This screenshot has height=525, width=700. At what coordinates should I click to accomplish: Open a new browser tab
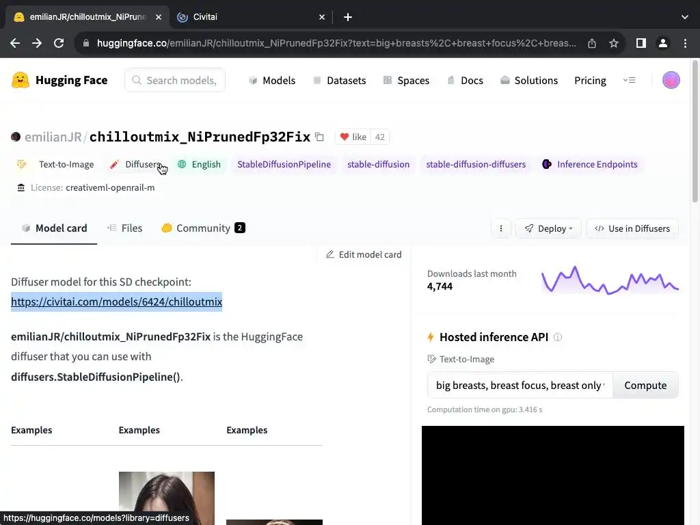click(x=348, y=17)
